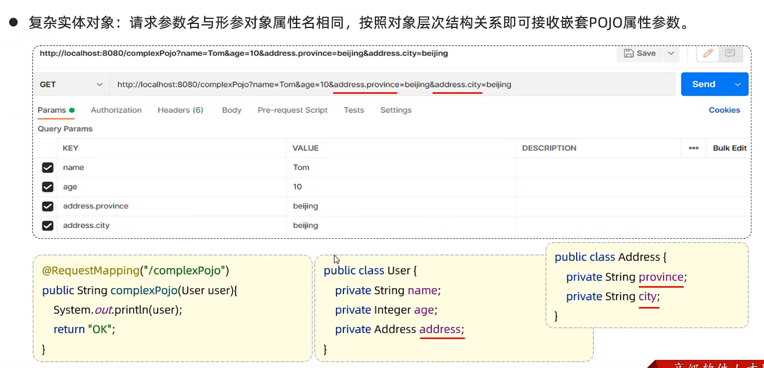Click 'public class User {' code line
This screenshot has width=764, height=368.
[x=370, y=271]
